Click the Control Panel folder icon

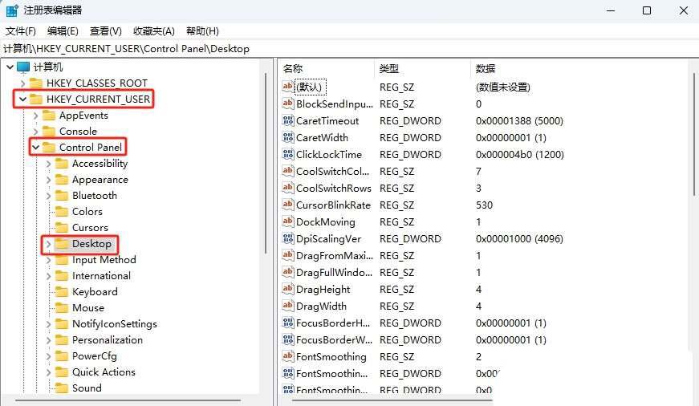pos(49,148)
